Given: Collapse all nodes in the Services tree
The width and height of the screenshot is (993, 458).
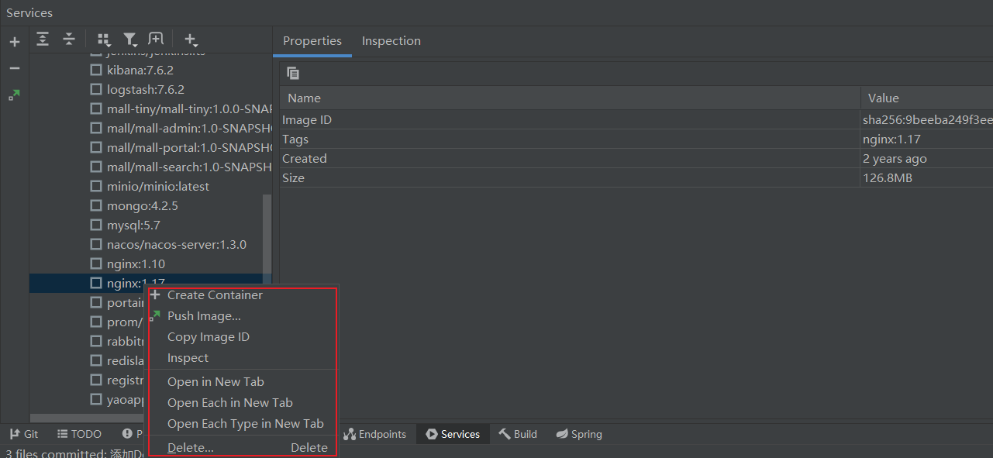Looking at the screenshot, I should click(x=69, y=39).
